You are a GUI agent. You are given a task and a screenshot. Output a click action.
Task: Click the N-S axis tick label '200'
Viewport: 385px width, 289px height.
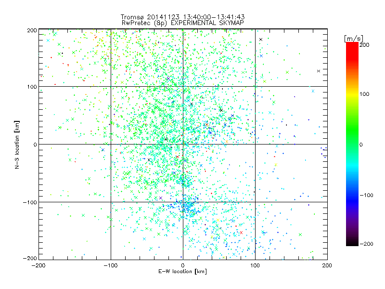tap(32, 30)
